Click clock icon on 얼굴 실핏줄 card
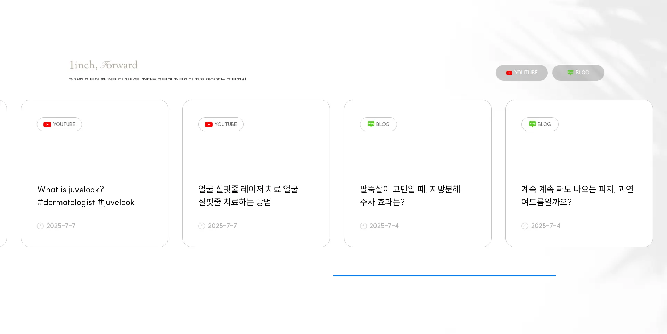This screenshot has height=334, width=667. click(x=202, y=226)
